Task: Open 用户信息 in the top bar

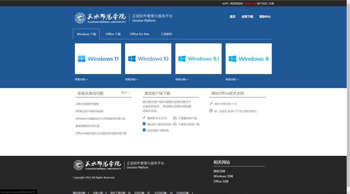Action: tap(262, 3)
